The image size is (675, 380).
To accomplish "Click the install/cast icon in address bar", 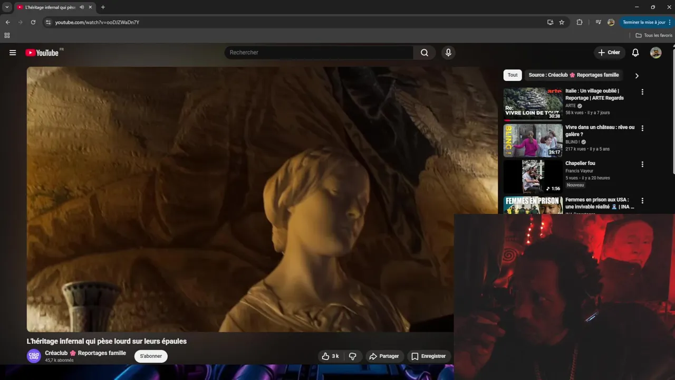I will point(550,22).
